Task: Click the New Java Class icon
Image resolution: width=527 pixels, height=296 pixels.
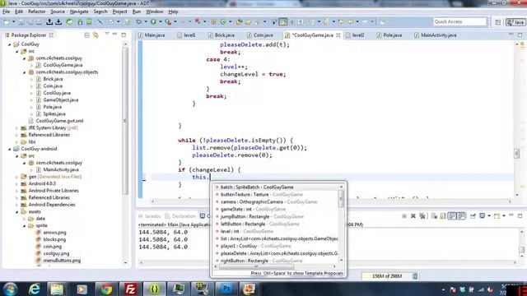Action: [223, 22]
